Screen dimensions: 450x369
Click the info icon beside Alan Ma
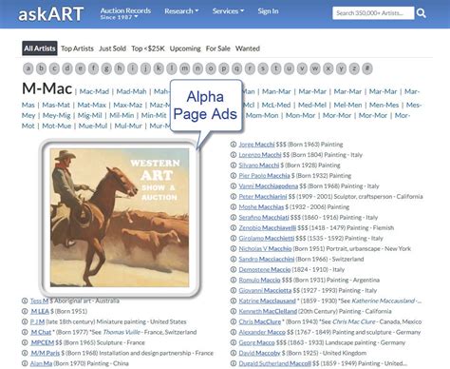point(25,363)
